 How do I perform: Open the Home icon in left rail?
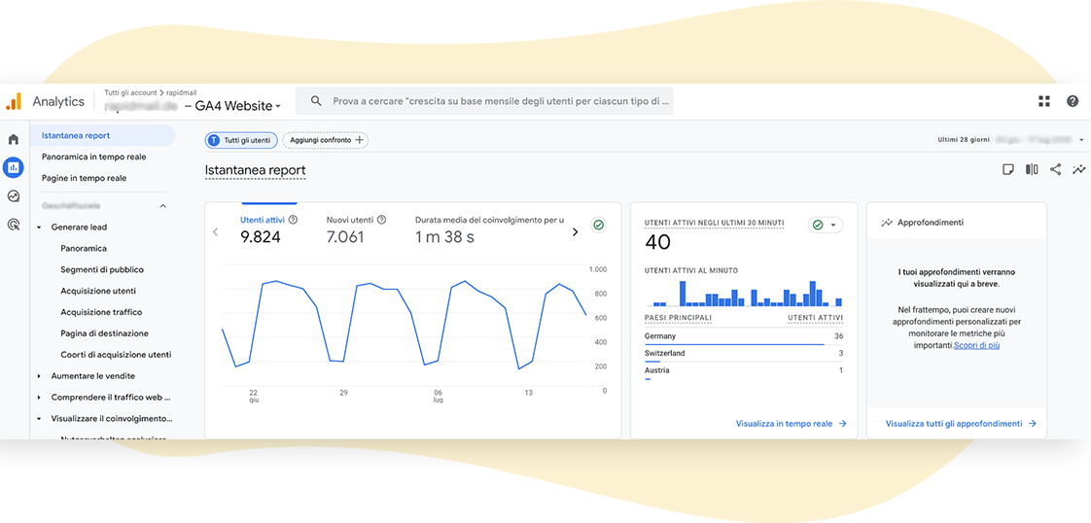(x=14, y=140)
